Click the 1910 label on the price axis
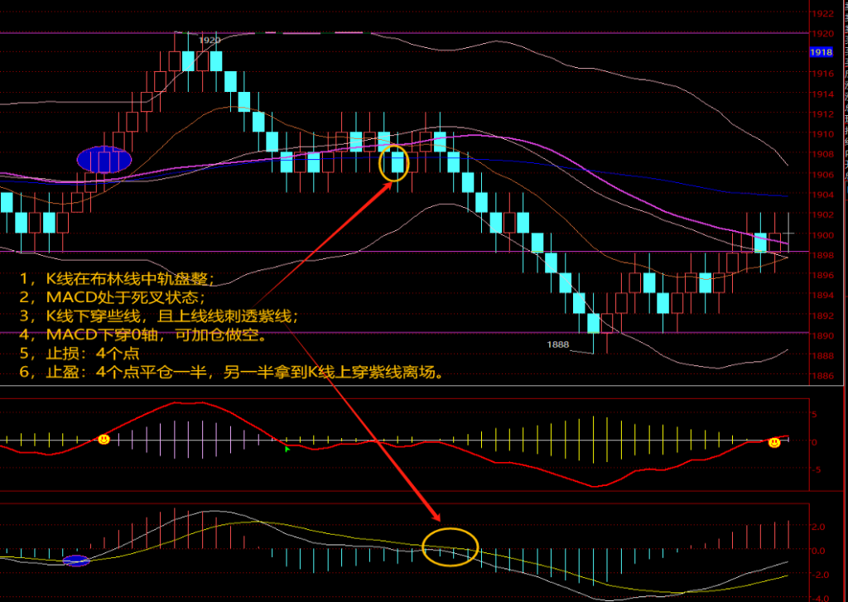The height and width of the screenshot is (602, 848). point(822,134)
